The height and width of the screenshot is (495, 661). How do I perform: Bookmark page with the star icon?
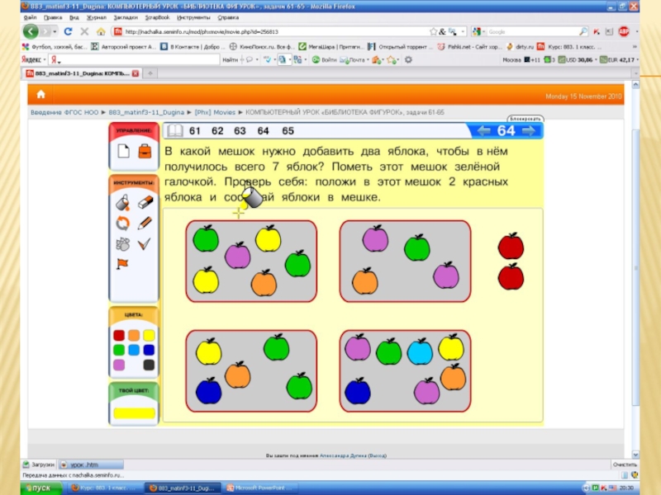[x=433, y=31]
